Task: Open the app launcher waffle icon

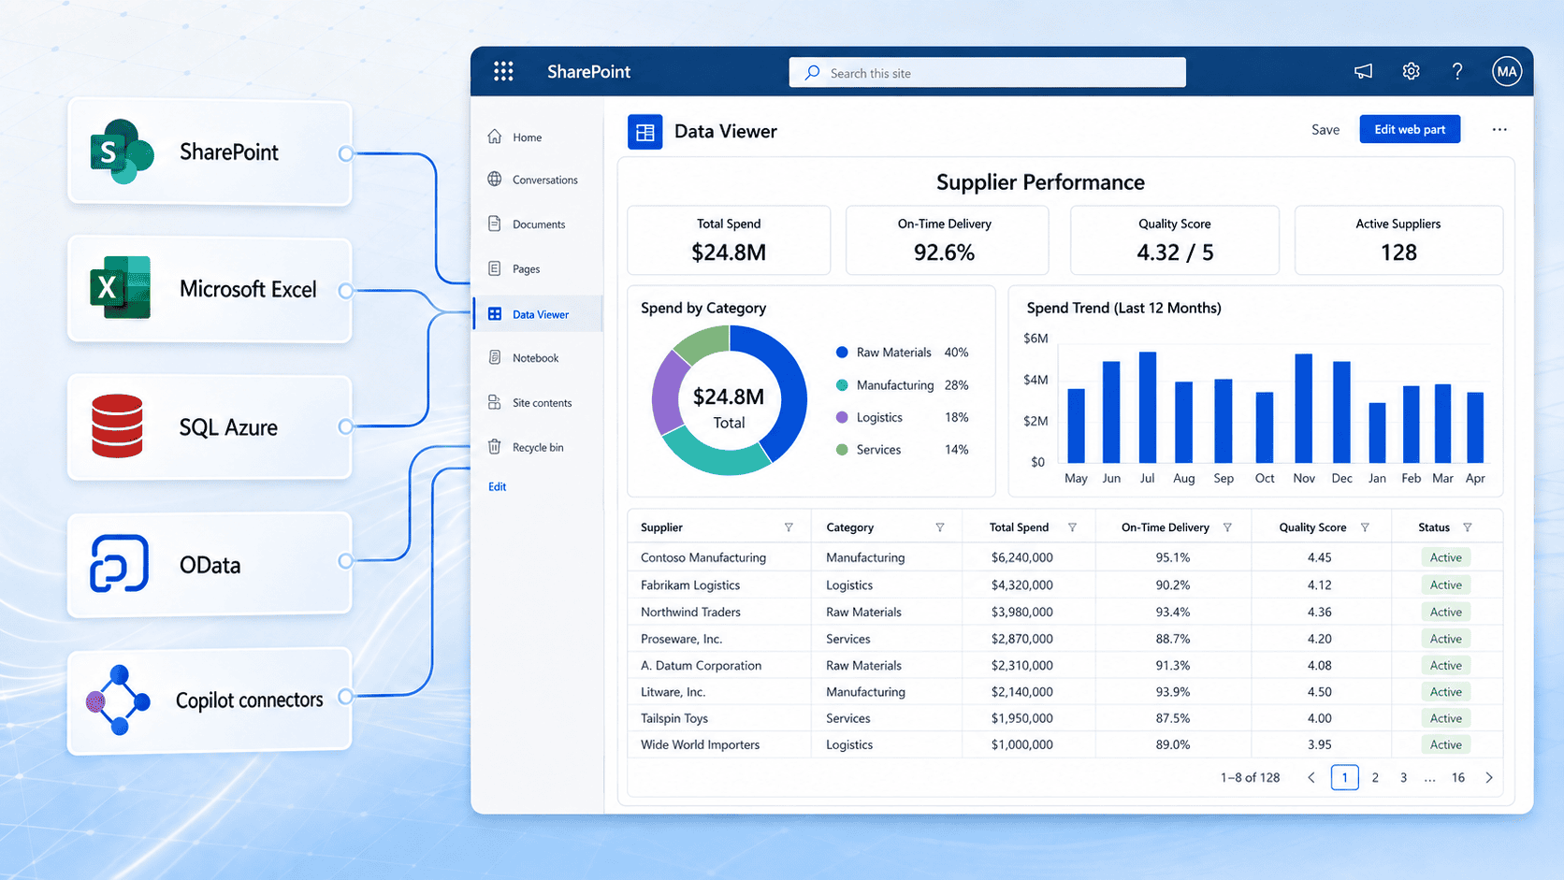Action: point(503,71)
